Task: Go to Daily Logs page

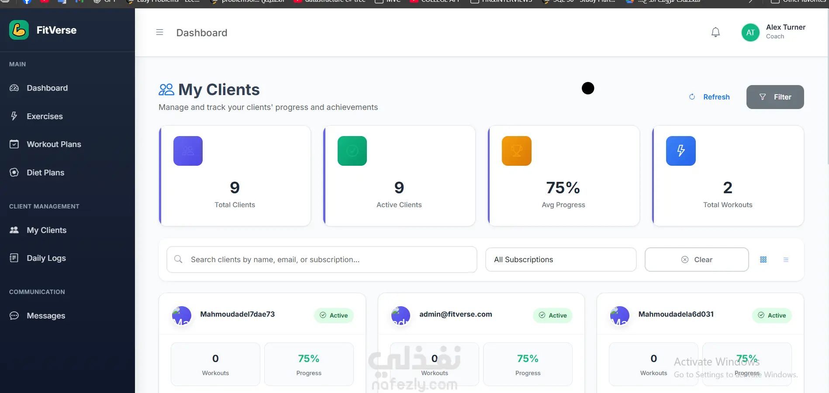Action: [46, 258]
